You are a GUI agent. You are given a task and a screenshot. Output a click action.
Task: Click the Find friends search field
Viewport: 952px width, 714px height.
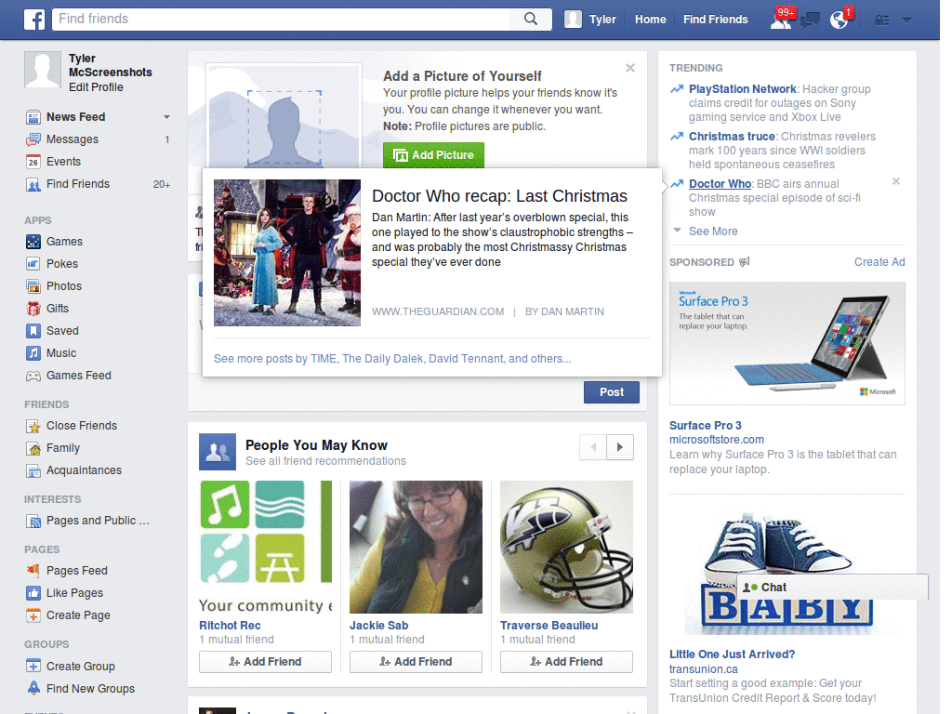[283, 19]
